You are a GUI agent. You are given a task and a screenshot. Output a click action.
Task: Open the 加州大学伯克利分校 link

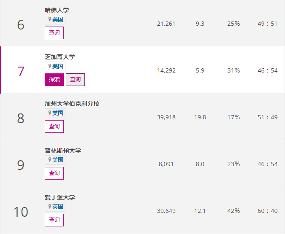(72, 104)
